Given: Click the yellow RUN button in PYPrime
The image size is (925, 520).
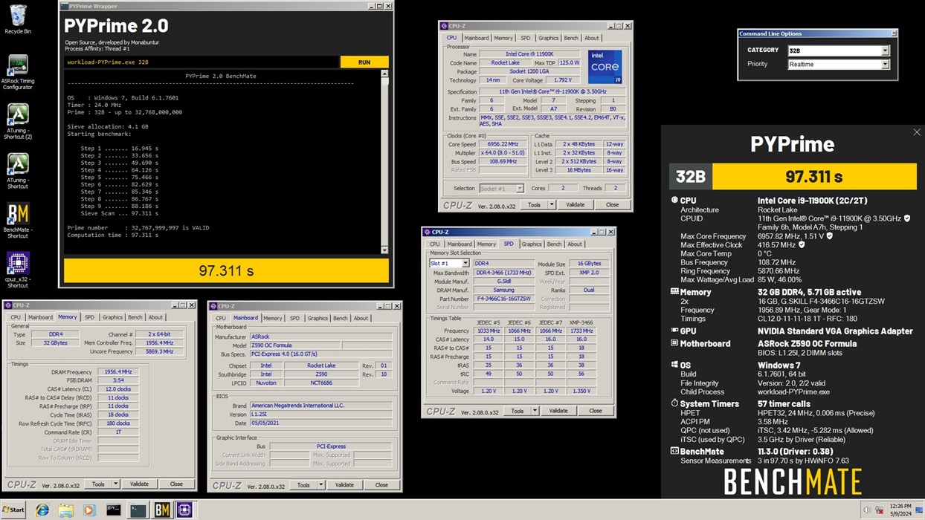Looking at the screenshot, I should 364,62.
